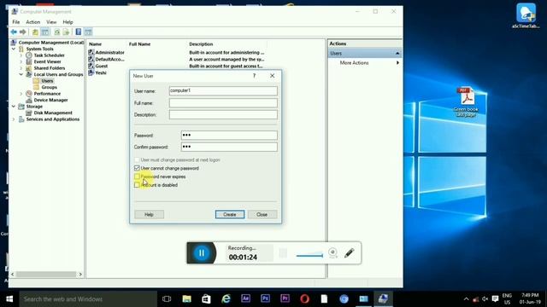This screenshot has width=547, height=307.
Task: Click the Search the web and Windows box
Action: point(88,299)
